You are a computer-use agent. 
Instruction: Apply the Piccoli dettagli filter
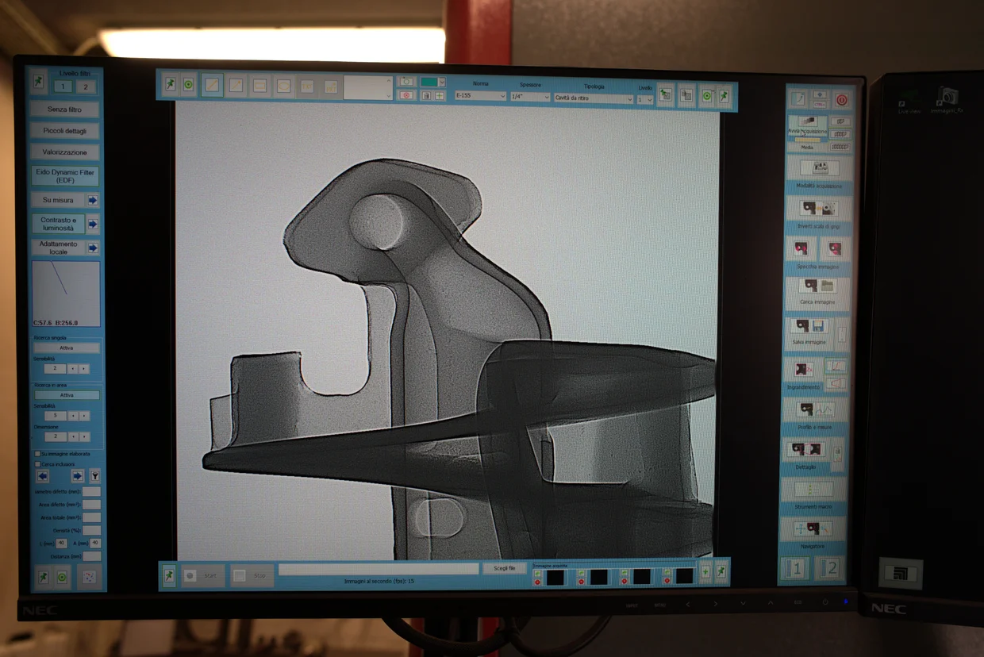click(x=65, y=131)
